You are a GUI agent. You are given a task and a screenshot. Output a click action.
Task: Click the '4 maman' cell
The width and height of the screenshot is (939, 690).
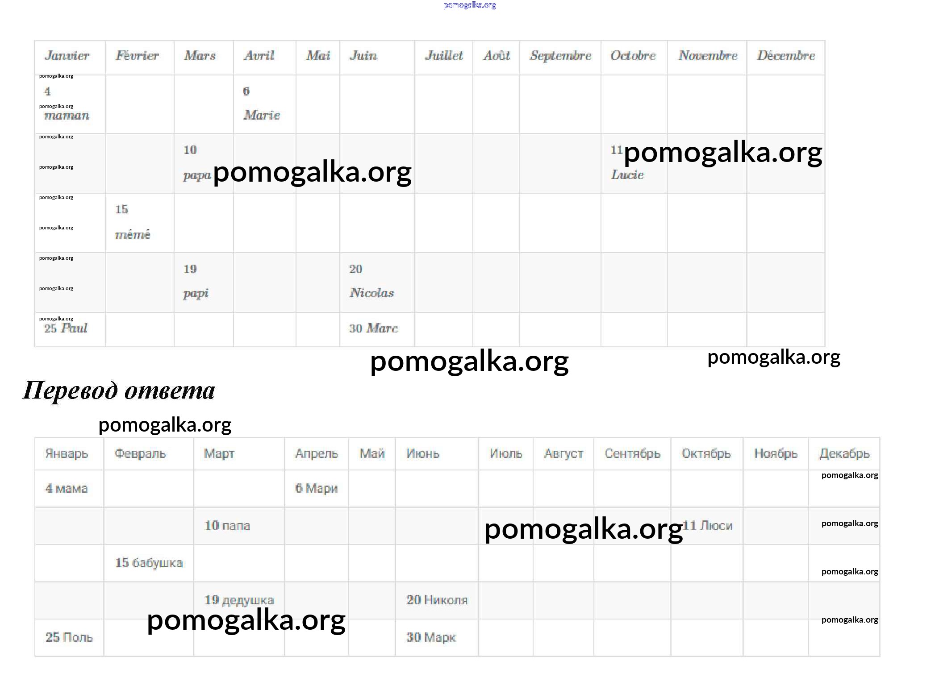pyautogui.click(x=67, y=104)
